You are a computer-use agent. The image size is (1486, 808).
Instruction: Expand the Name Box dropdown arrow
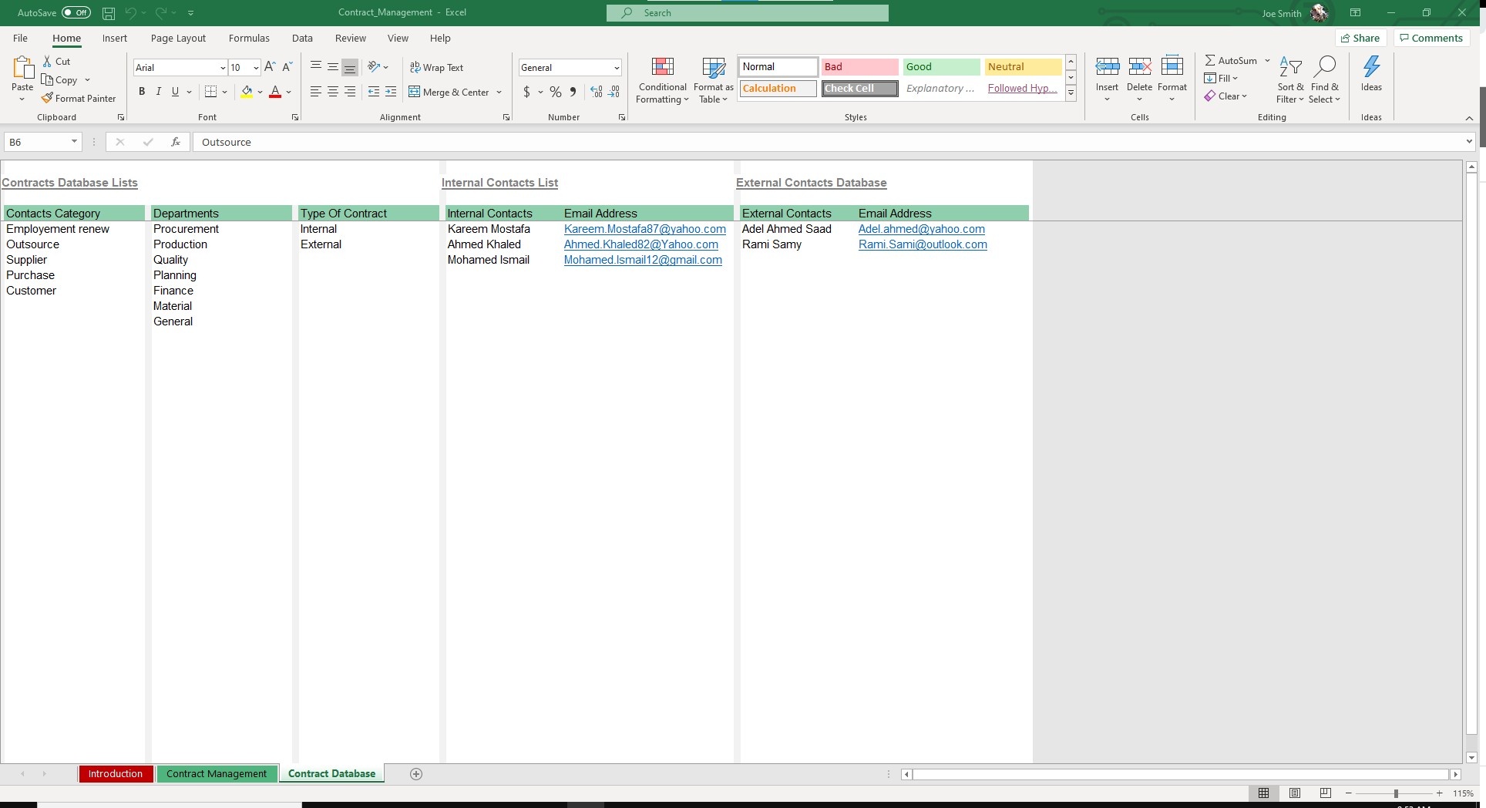(74, 142)
